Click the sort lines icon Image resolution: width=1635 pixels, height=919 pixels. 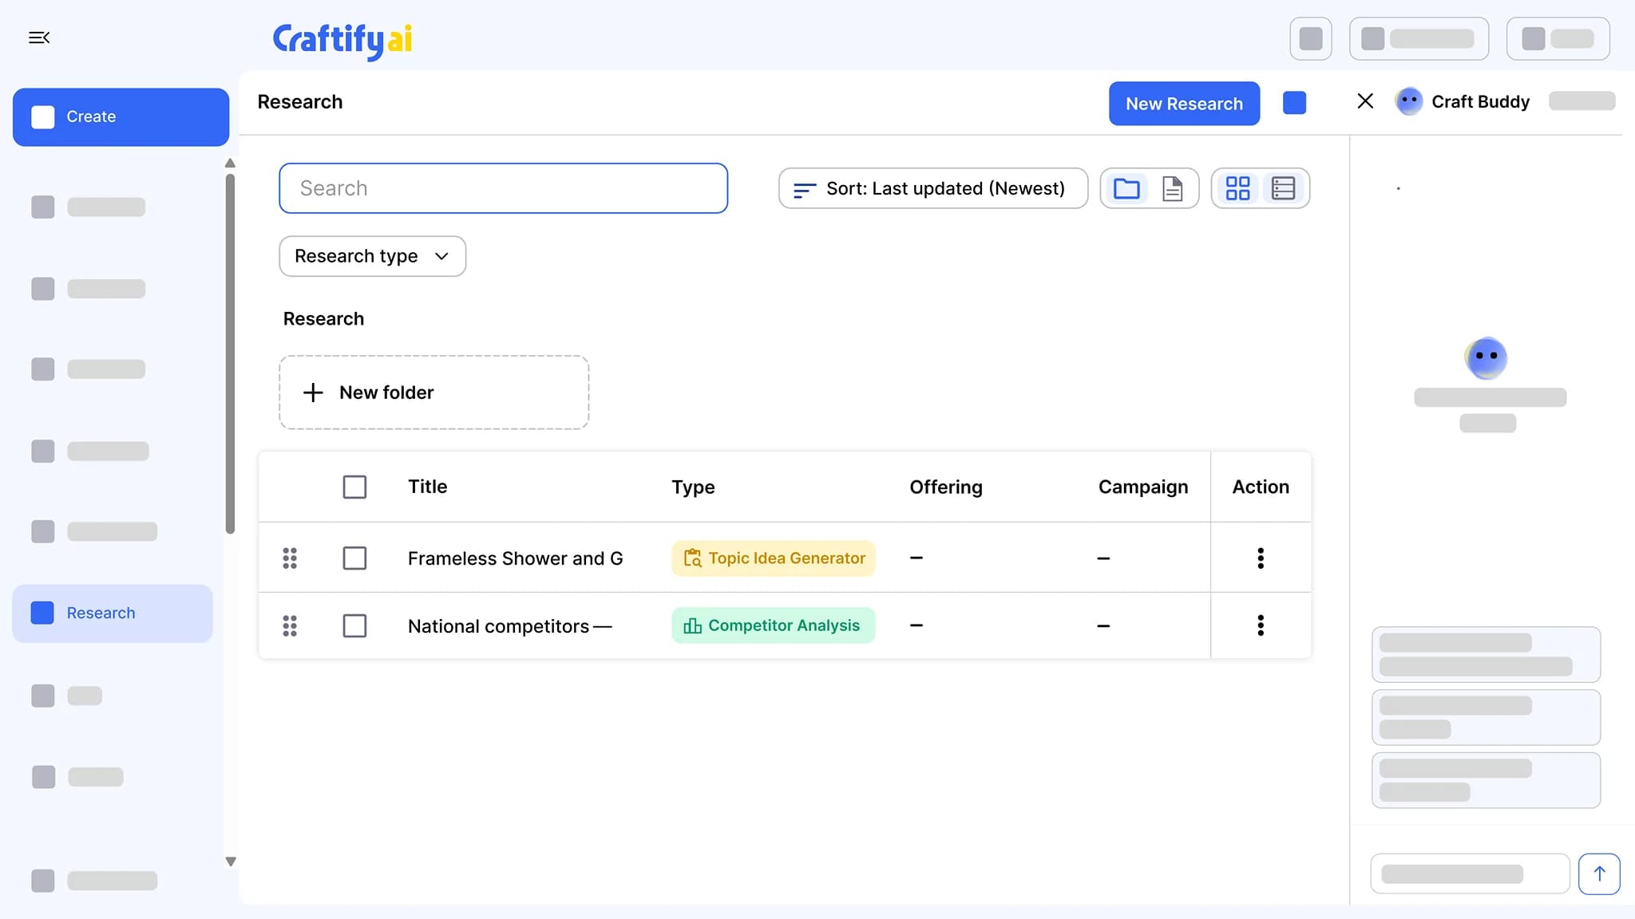point(804,190)
